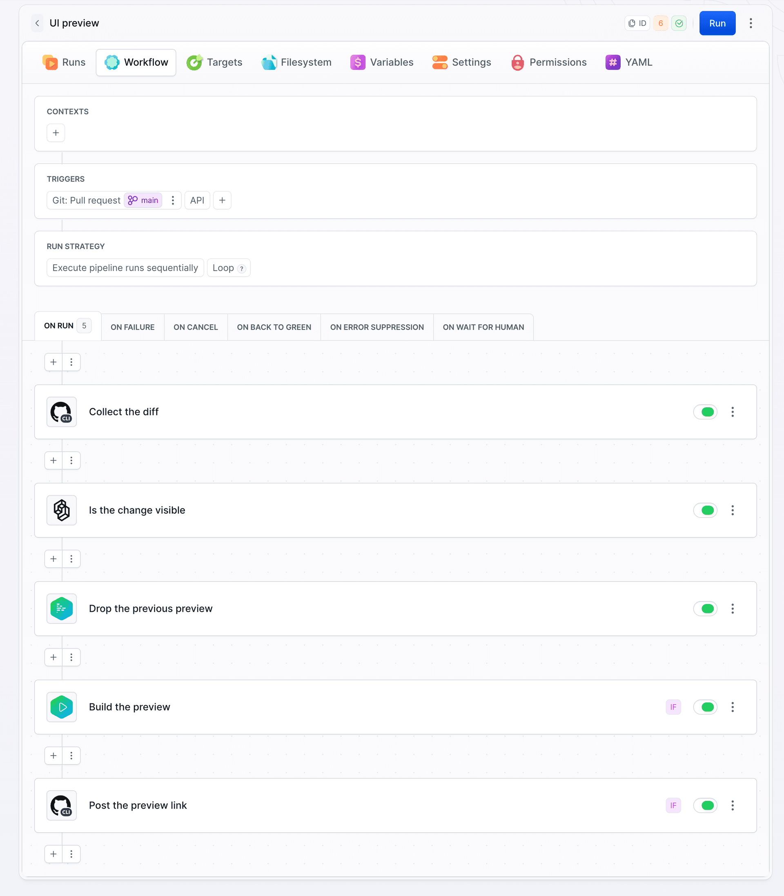Disable the Drop the previous preview action
Screen dimensions: 784x896
click(705, 608)
